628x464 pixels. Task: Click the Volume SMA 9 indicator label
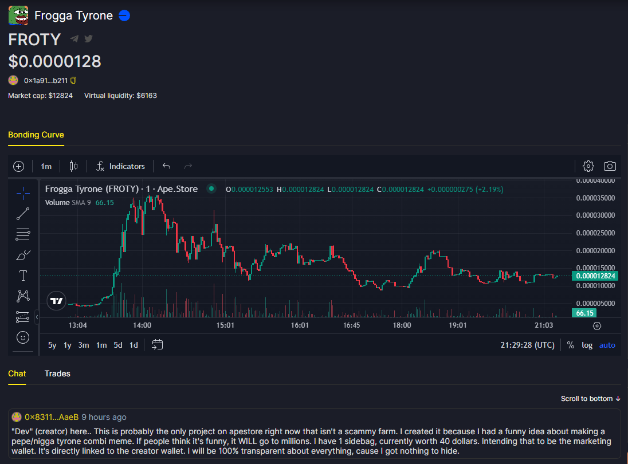click(68, 203)
